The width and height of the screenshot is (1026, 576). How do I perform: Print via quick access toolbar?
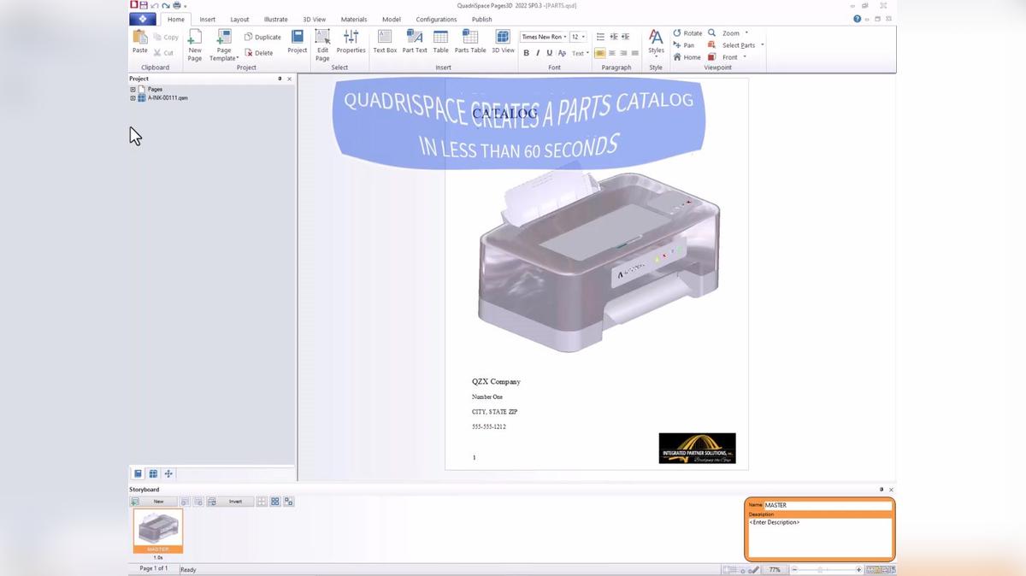coord(176,5)
